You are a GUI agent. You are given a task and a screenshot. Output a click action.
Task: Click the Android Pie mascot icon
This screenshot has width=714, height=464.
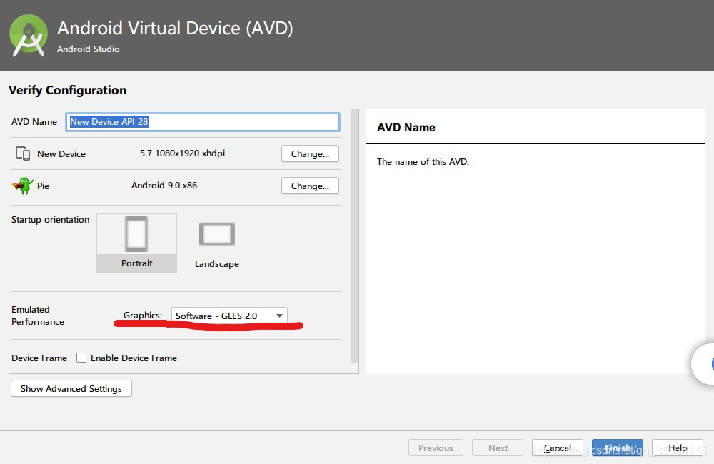(x=24, y=186)
